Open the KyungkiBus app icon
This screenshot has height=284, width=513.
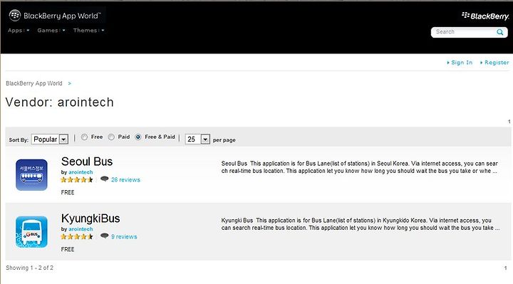[x=31, y=232]
